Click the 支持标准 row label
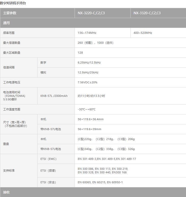The image size is (186, 197). (x=9, y=171)
